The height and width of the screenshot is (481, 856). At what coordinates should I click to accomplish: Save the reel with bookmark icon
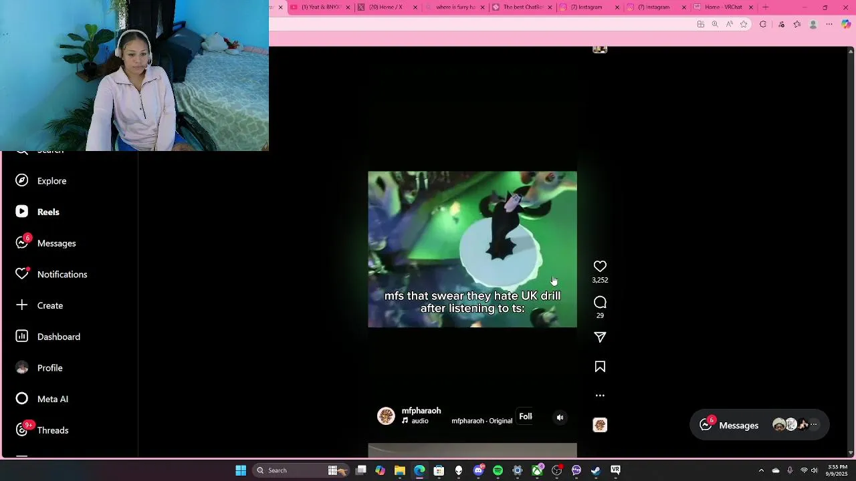[600, 367]
